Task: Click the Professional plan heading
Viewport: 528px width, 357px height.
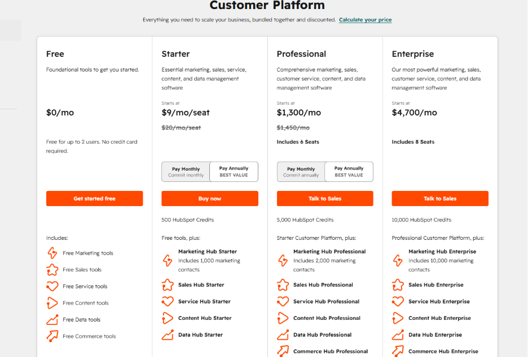Action: [301, 54]
